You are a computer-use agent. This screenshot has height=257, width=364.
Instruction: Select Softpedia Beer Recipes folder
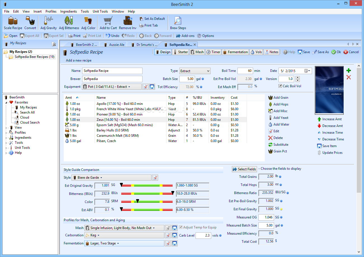click(32, 57)
